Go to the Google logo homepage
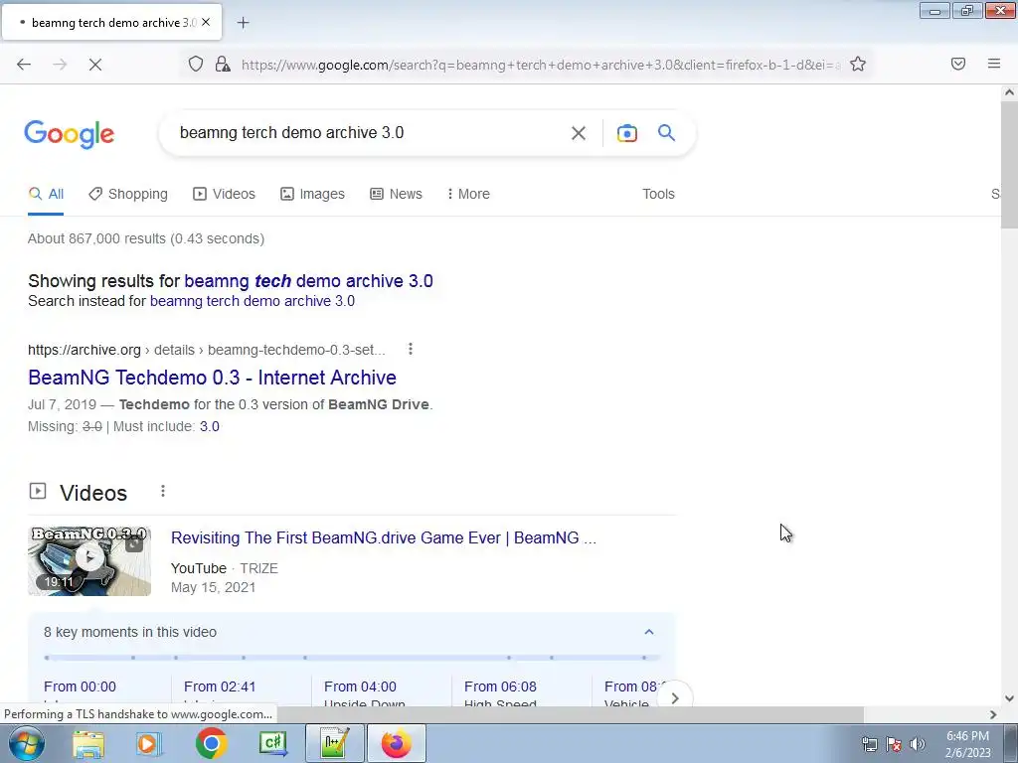 (69, 134)
